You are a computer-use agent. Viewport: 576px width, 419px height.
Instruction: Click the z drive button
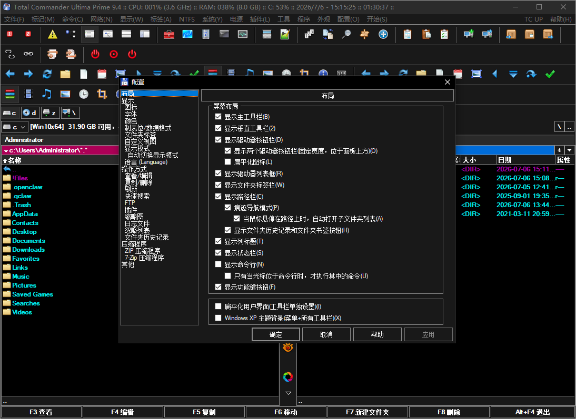50,113
